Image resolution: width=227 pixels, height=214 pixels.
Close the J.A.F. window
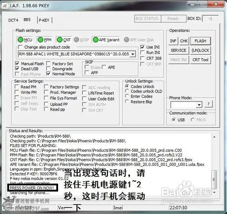(x=216, y=4)
